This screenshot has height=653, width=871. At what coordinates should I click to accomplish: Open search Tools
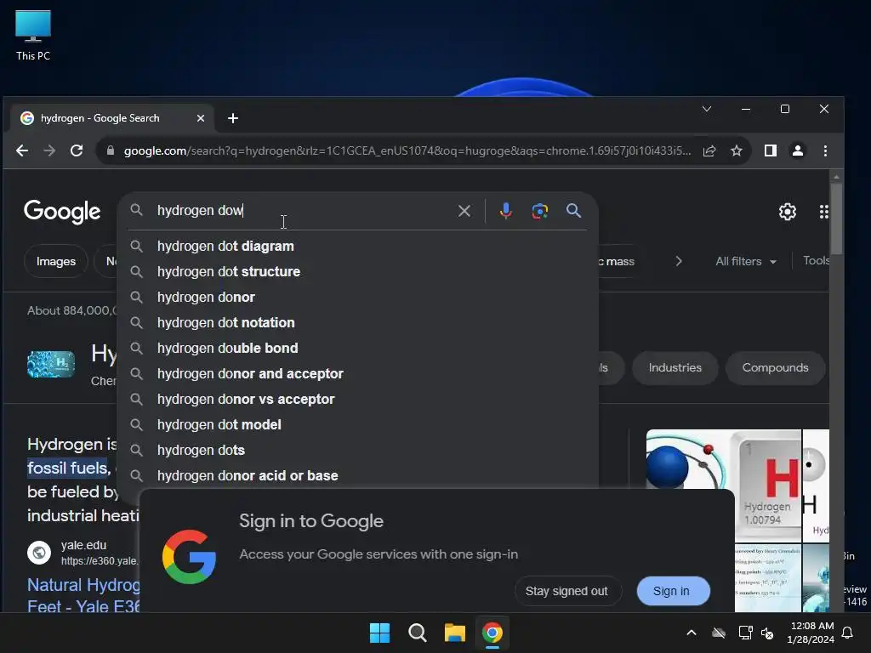click(816, 260)
